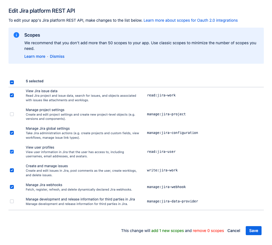
Task: Save the scope changes
Action: coord(253,231)
